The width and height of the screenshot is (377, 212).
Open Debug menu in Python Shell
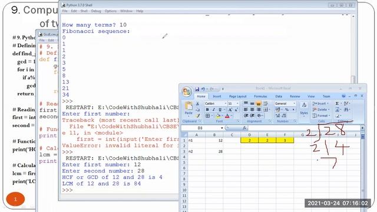pos(96,11)
